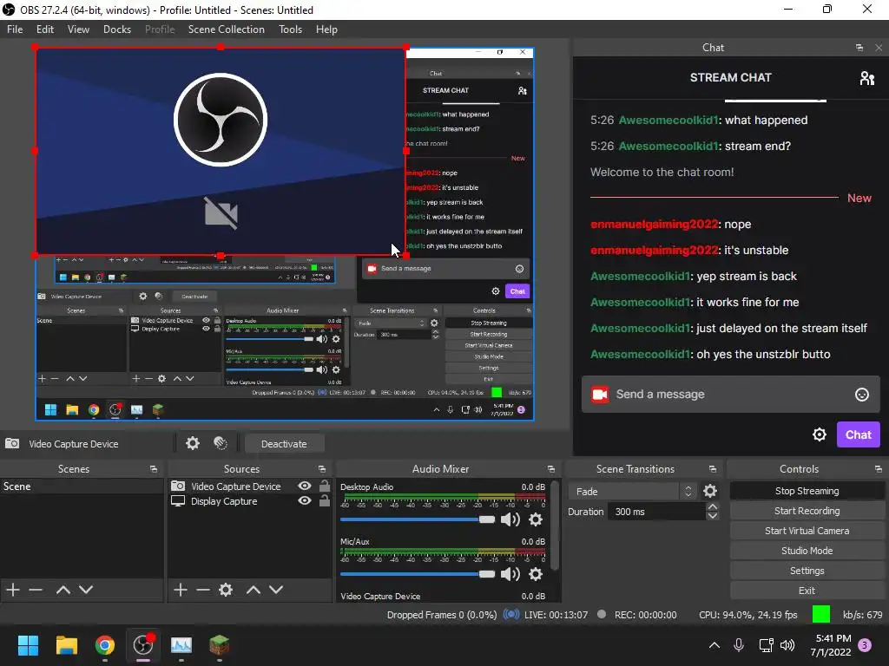Float the Audio Mixer dock panel
Image resolution: width=889 pixels, height=666 pixels.
(x=551, y=469)
